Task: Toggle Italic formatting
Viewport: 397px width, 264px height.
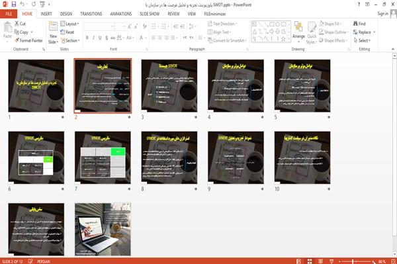Action: [x=93, y=38]
